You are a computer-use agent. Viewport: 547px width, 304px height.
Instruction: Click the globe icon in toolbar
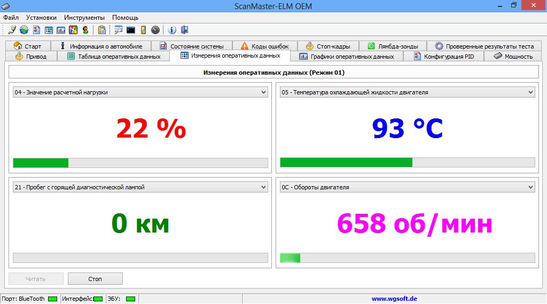tap(24, 30)
